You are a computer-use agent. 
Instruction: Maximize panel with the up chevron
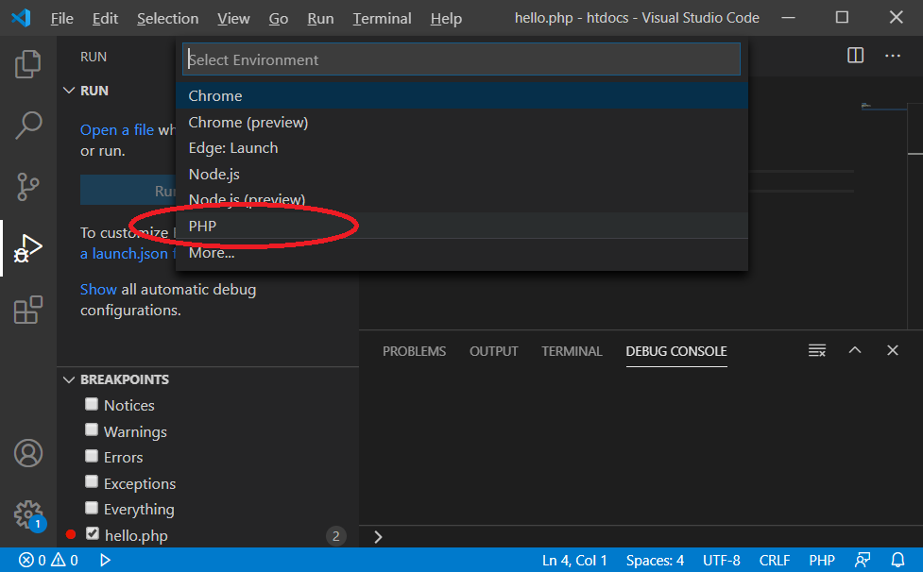pos(855,350)
